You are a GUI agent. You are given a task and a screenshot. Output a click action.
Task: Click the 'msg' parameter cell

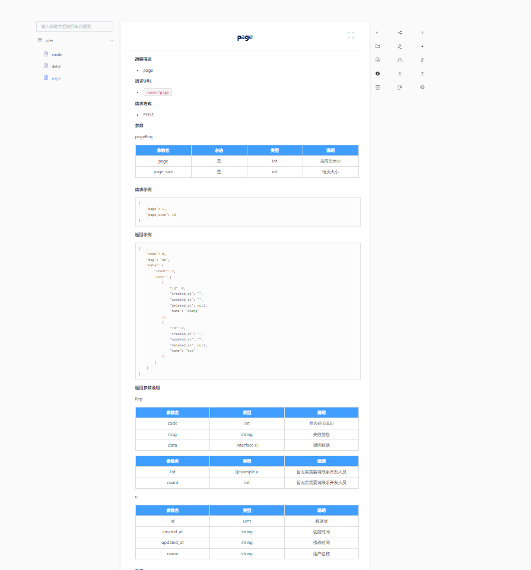(x=173, y=434)
